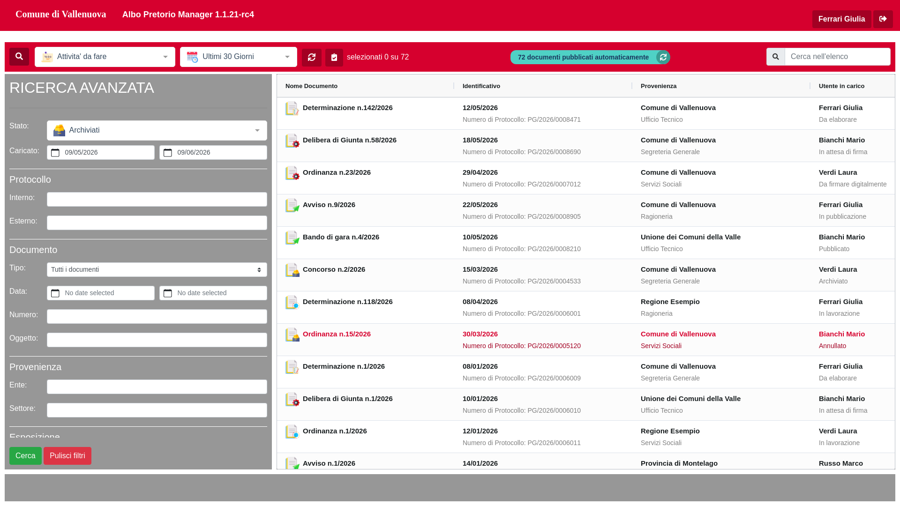Click calendar icon of Documento Data end field
Image resolution: width=900 pixels, height=506 pixels.
click(x=168, y=293)
